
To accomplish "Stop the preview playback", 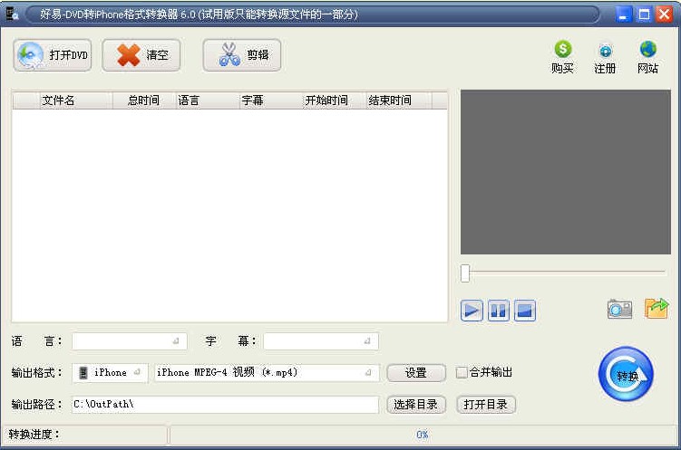I will [x=525, y=311].
